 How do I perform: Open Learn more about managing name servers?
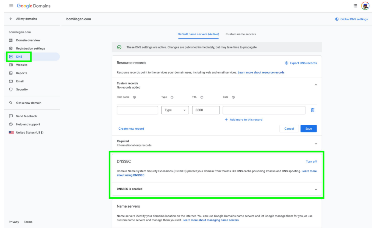click(210, 220)
